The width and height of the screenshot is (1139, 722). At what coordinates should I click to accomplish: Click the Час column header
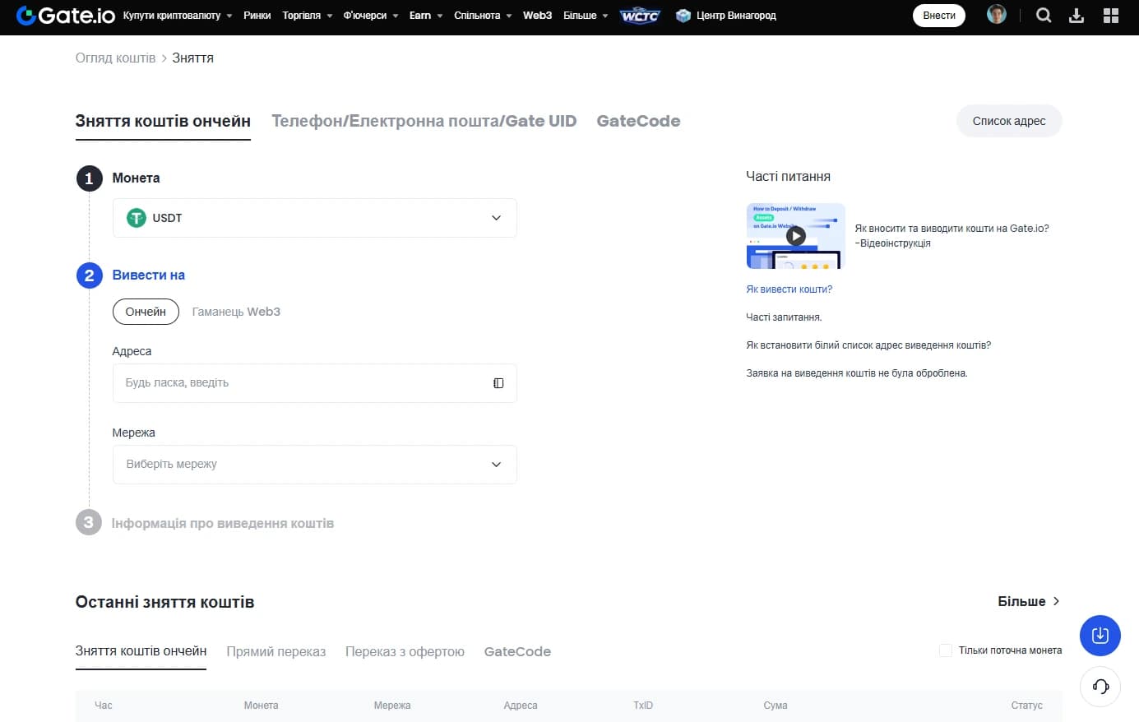[104, 706]
